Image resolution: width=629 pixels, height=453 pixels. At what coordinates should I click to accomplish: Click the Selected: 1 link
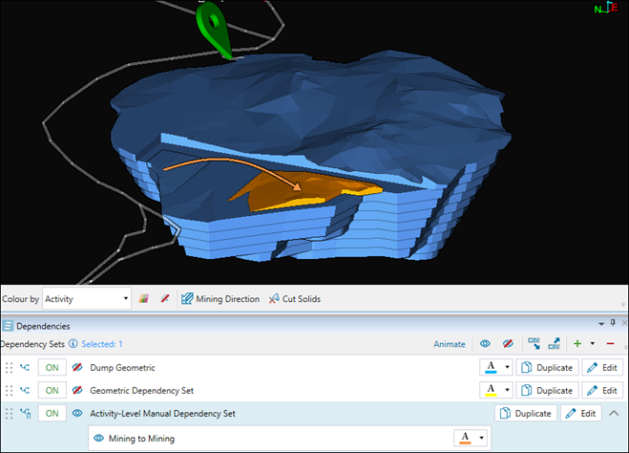click(x=102, y=344)
